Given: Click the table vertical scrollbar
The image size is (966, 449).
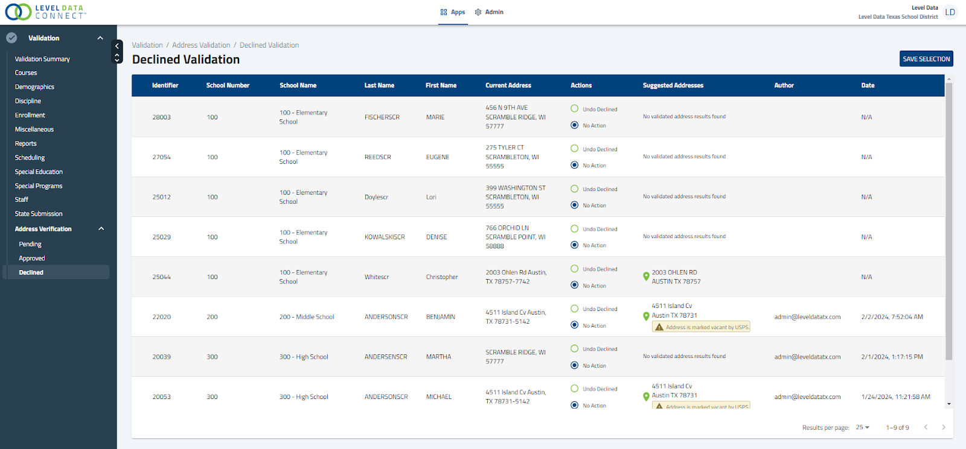Looking at the screenshot, I should (949, 222).
